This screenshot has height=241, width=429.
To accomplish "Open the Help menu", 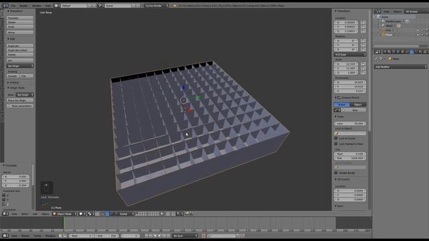I will [x=48, y=5].
